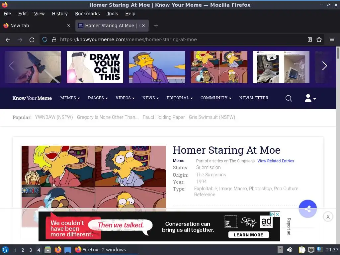Dismiss the bottom ad with the X button
The width and height of the screenshot is (340, 255).
[x=328, y=217]
